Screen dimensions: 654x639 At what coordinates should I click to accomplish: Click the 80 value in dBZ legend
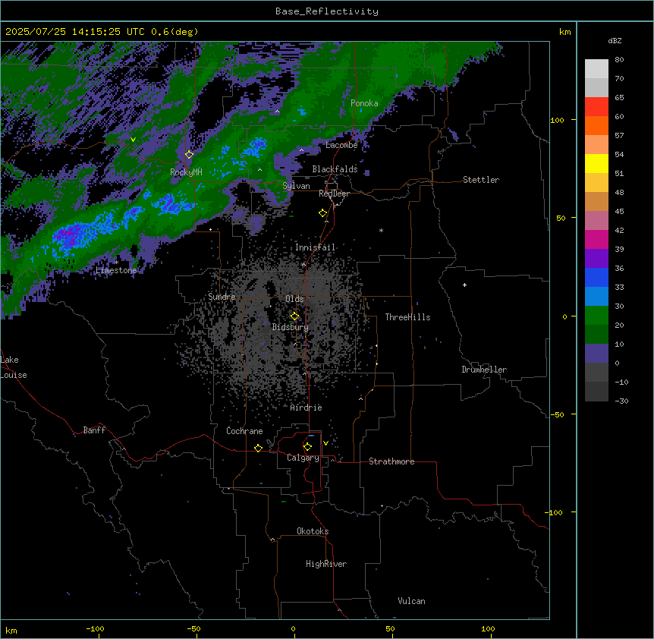tap(619, 60)
